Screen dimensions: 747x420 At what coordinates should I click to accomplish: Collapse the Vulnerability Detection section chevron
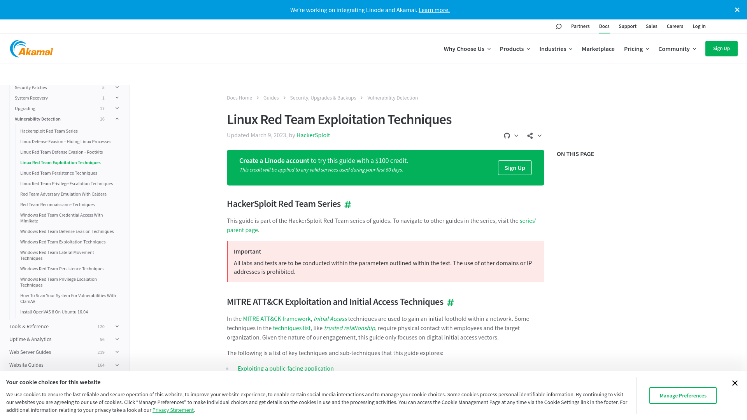point(117,119)
